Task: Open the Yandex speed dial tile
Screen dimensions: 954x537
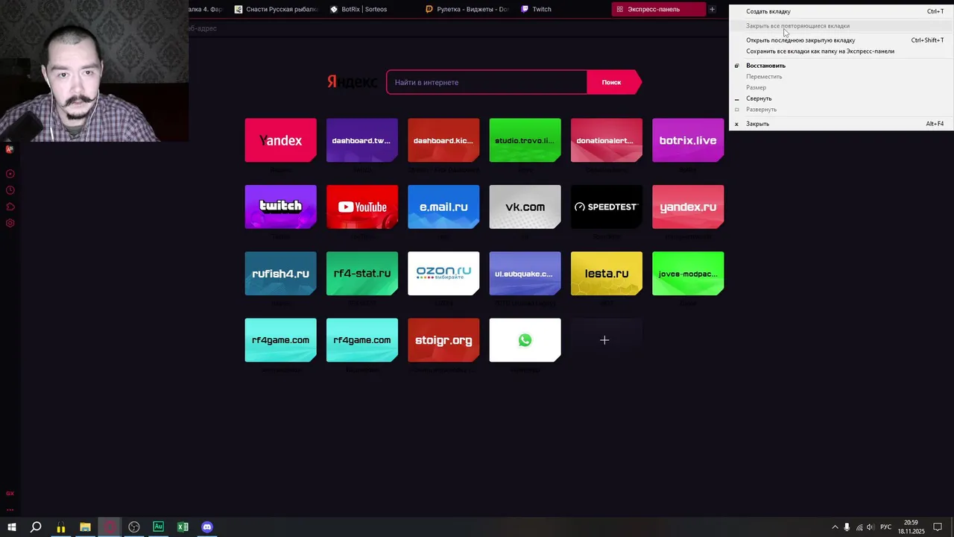Action: 280,140
